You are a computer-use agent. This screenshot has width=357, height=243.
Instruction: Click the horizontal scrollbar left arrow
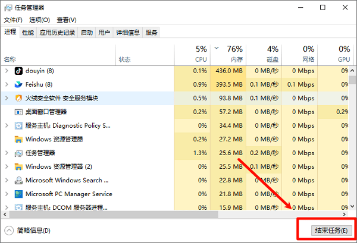coord(5,214)
